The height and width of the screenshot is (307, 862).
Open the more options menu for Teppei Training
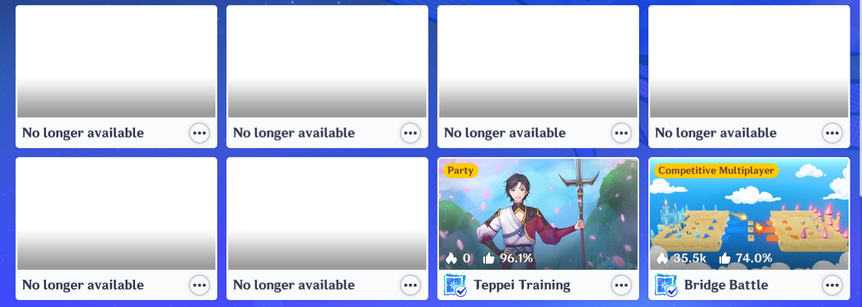click(622, 285)
